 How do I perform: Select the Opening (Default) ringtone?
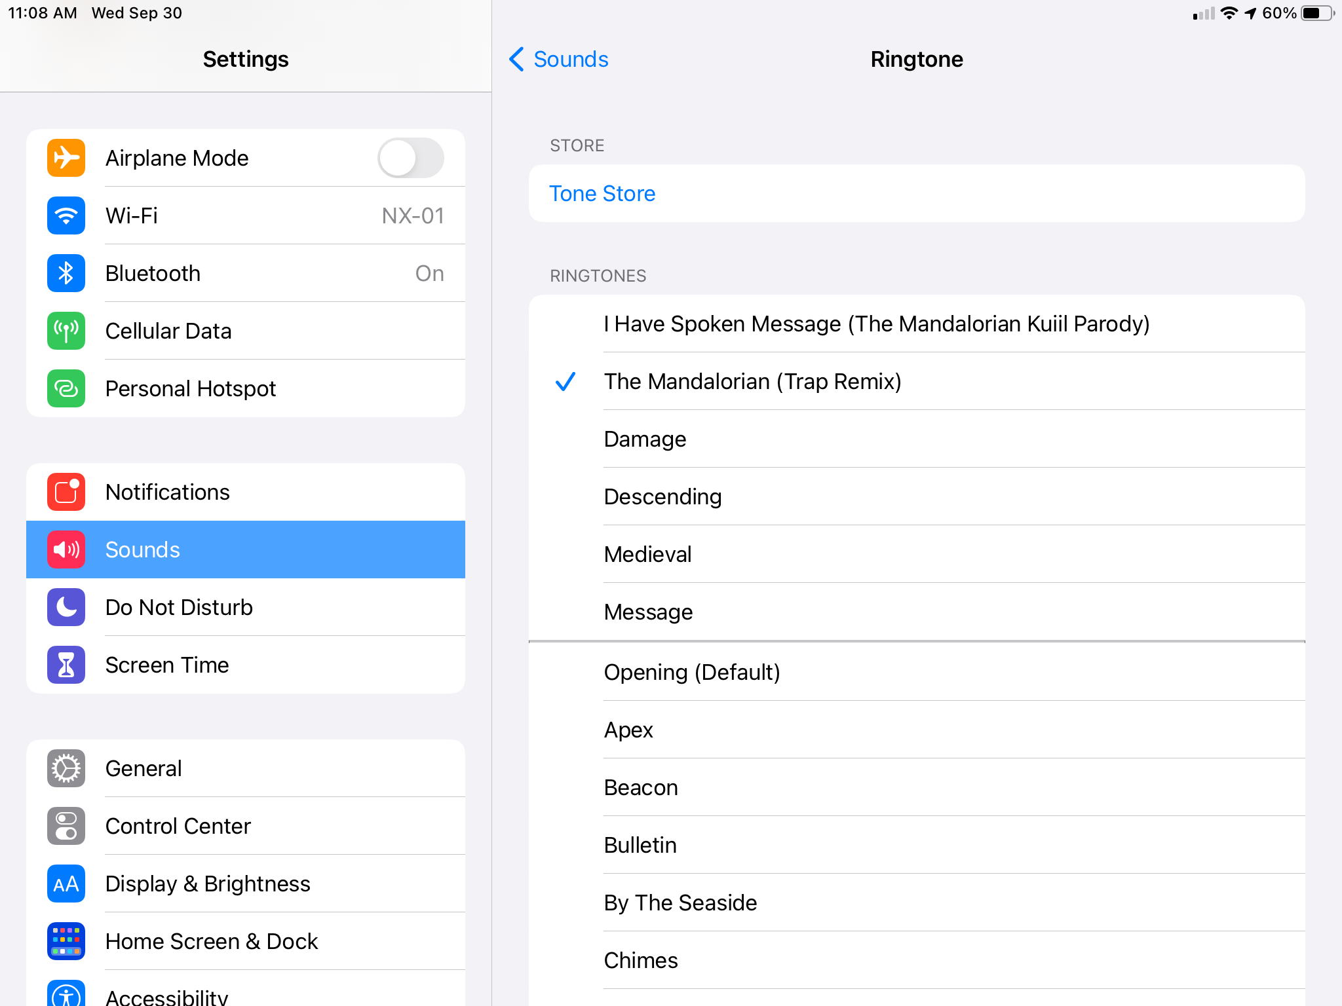click(692, 673)
